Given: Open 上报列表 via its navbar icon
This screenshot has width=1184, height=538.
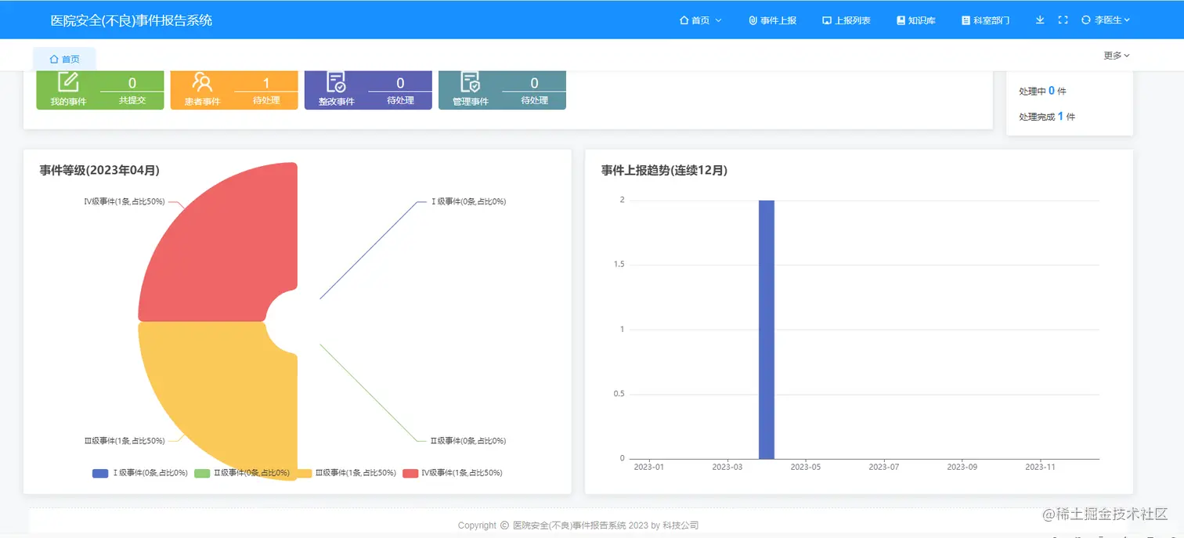Looking at the screenshot, I should pyautogui.click(x=827, y=20).
